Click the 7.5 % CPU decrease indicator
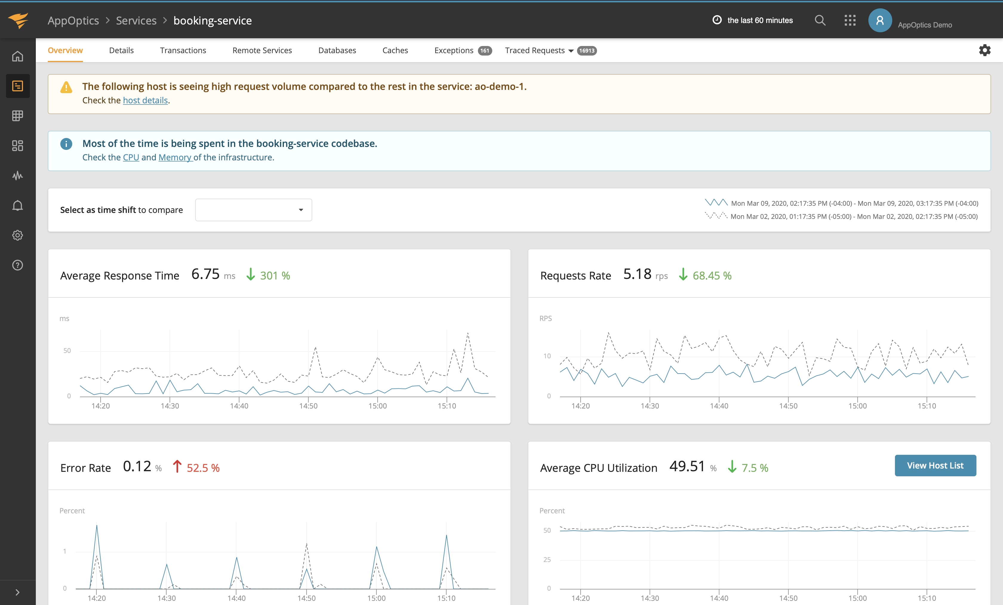Screen dimensions: 1003x605 748,467
